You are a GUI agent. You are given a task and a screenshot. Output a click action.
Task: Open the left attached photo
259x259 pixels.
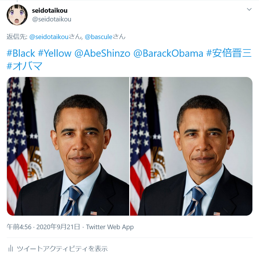(68, 146)
